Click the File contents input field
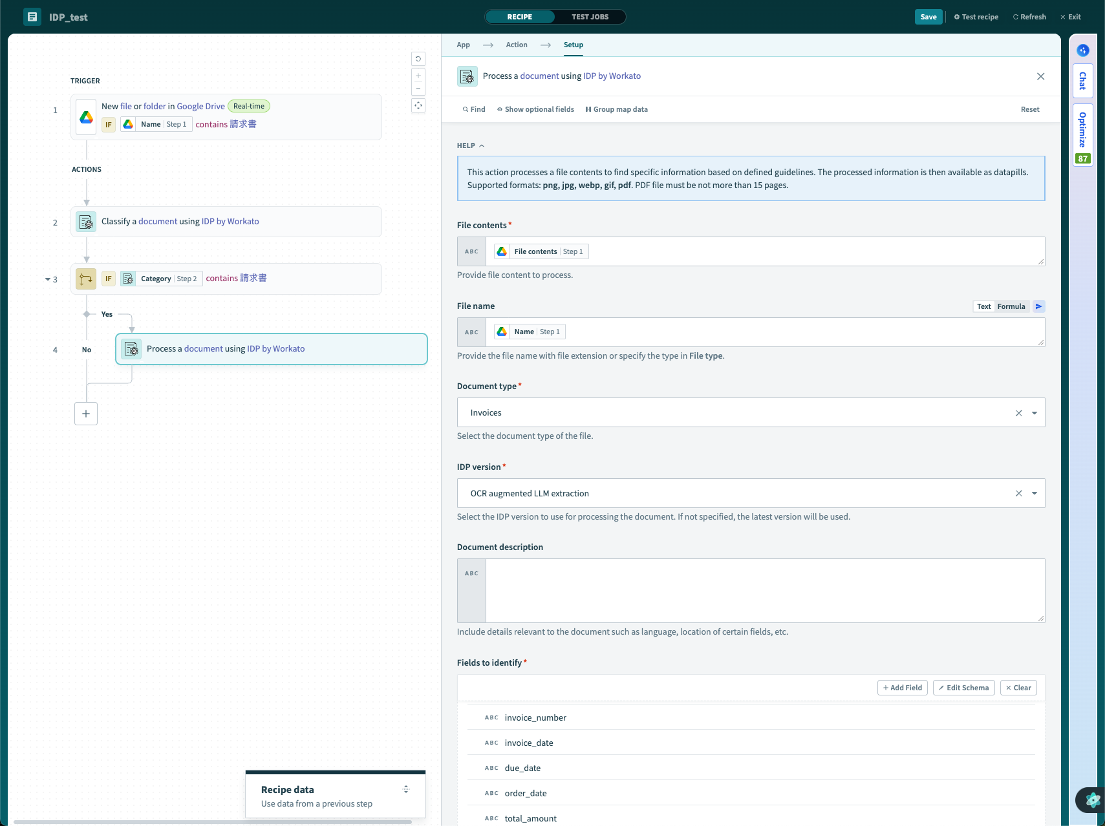This screenshot has height=826, width=1105. pyautogui.click(x=751, y=251)
